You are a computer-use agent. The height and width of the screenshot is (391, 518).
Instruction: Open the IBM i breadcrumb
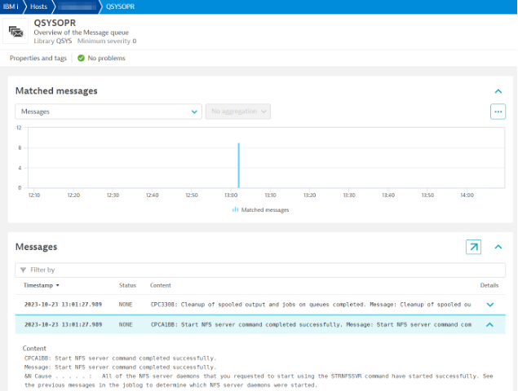[x=11, y=7]
